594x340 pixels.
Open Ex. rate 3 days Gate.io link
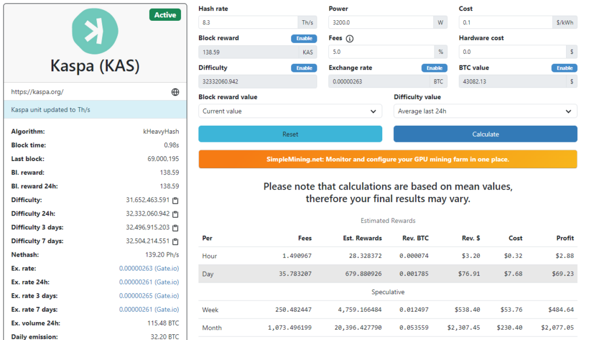[x=149, y=295]
